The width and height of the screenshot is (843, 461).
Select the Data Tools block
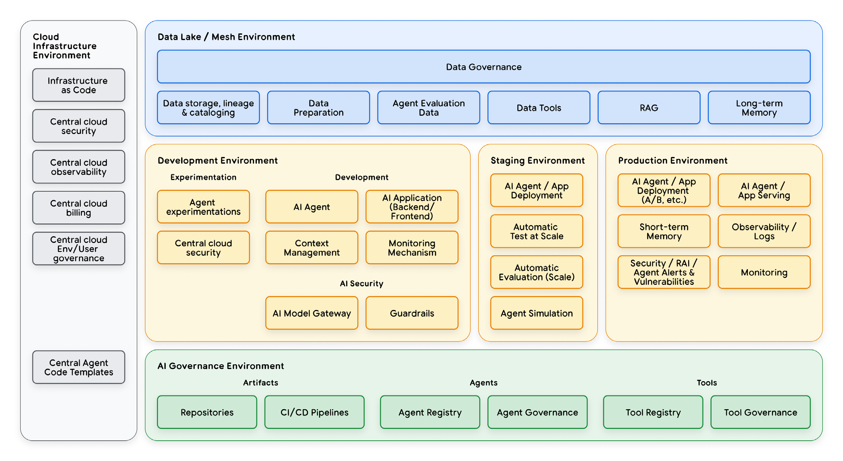click(x=539, y=108)
